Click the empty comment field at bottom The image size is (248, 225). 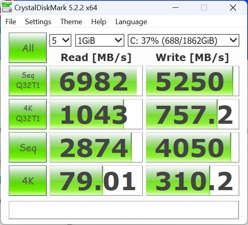(124, 210)
